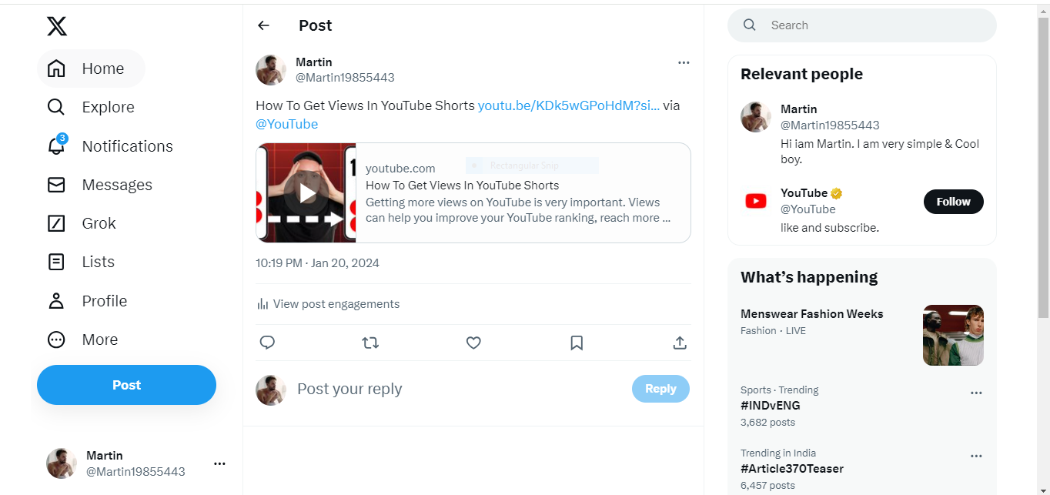The height and width of the screenshot is (495, 1050).
Task: Click the page vertical scrollbar
Action: [x=1043, y=169]
